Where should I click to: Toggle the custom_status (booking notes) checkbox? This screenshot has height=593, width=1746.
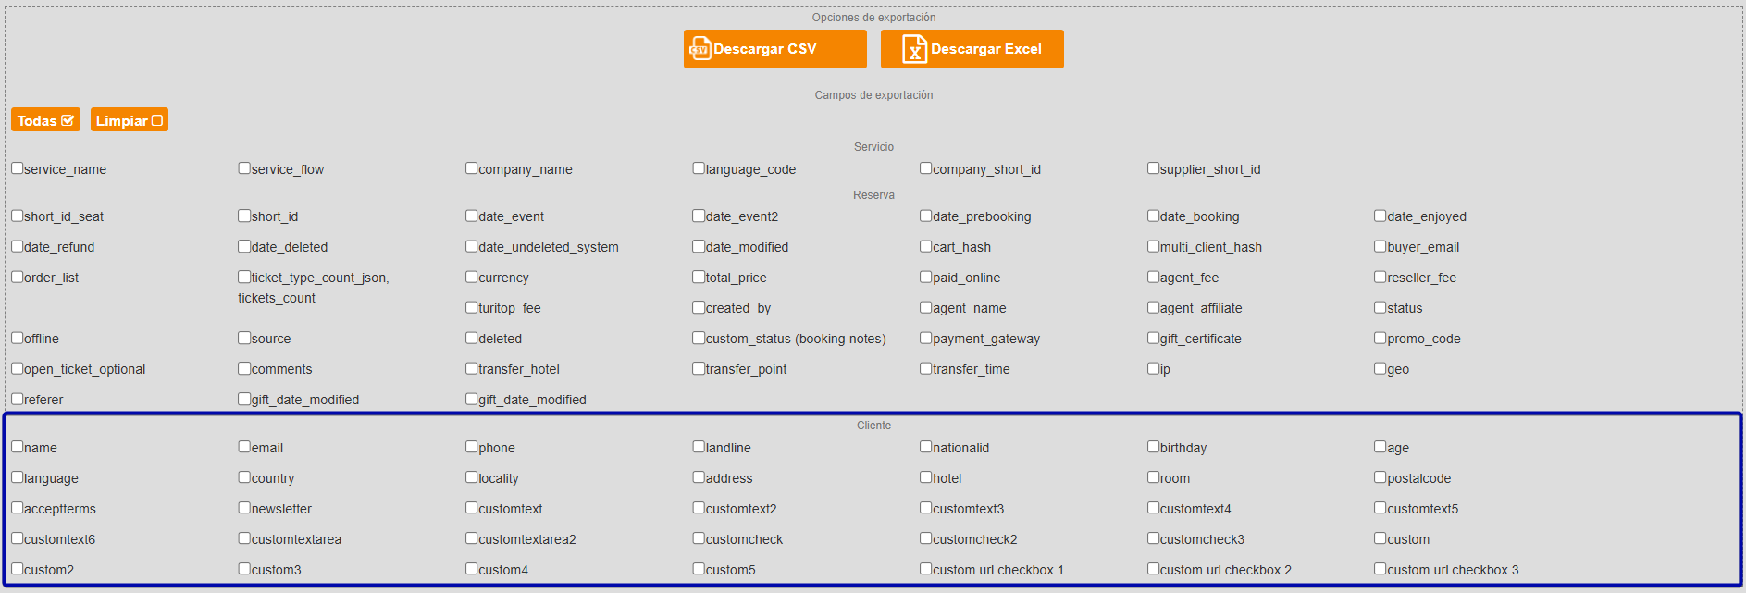click(700, 338)
